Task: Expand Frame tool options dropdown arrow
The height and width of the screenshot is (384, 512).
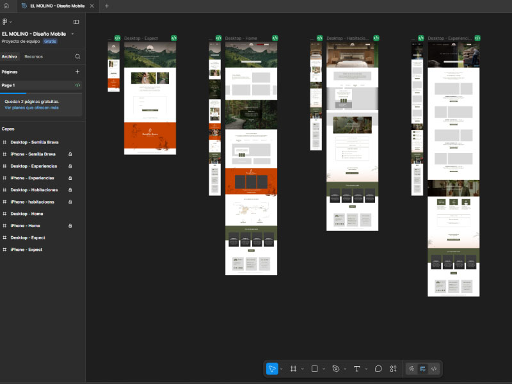Action: pos(303,369)
